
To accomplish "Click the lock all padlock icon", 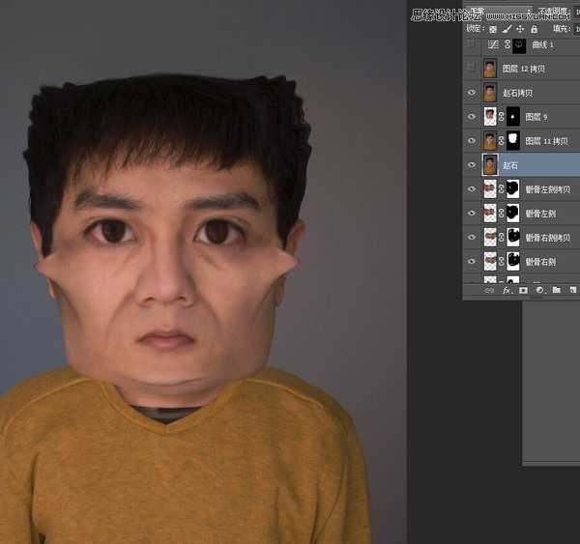I will (533, 29).
